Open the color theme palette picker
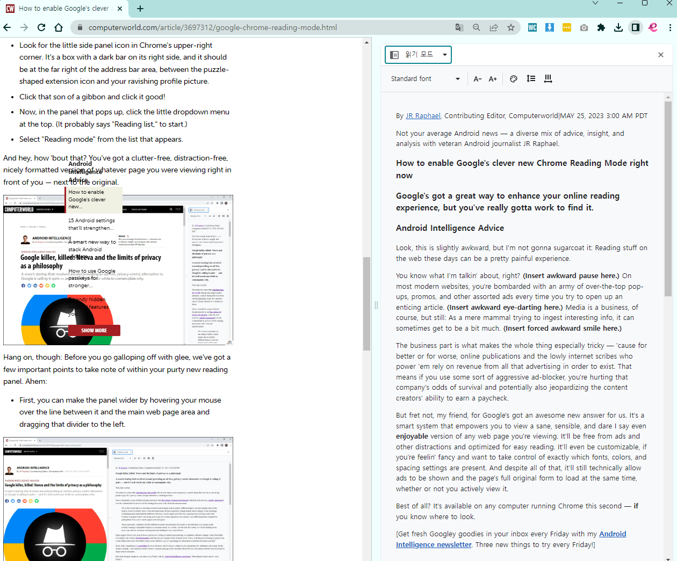This screenshot has width=677, height=561. (514, 79)
